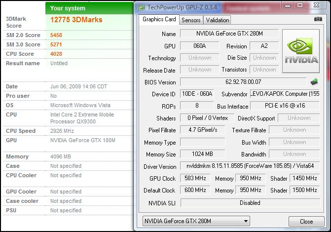Image resolution: width=331 pixels, height=232 pixels.
Task: Close GPU-Z using the title bar X
Action: pyautogui.click(x=316, y=5)
